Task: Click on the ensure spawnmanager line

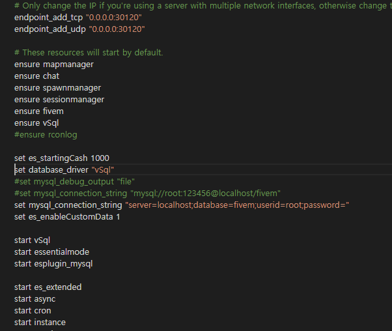Action: click(57, 88)
